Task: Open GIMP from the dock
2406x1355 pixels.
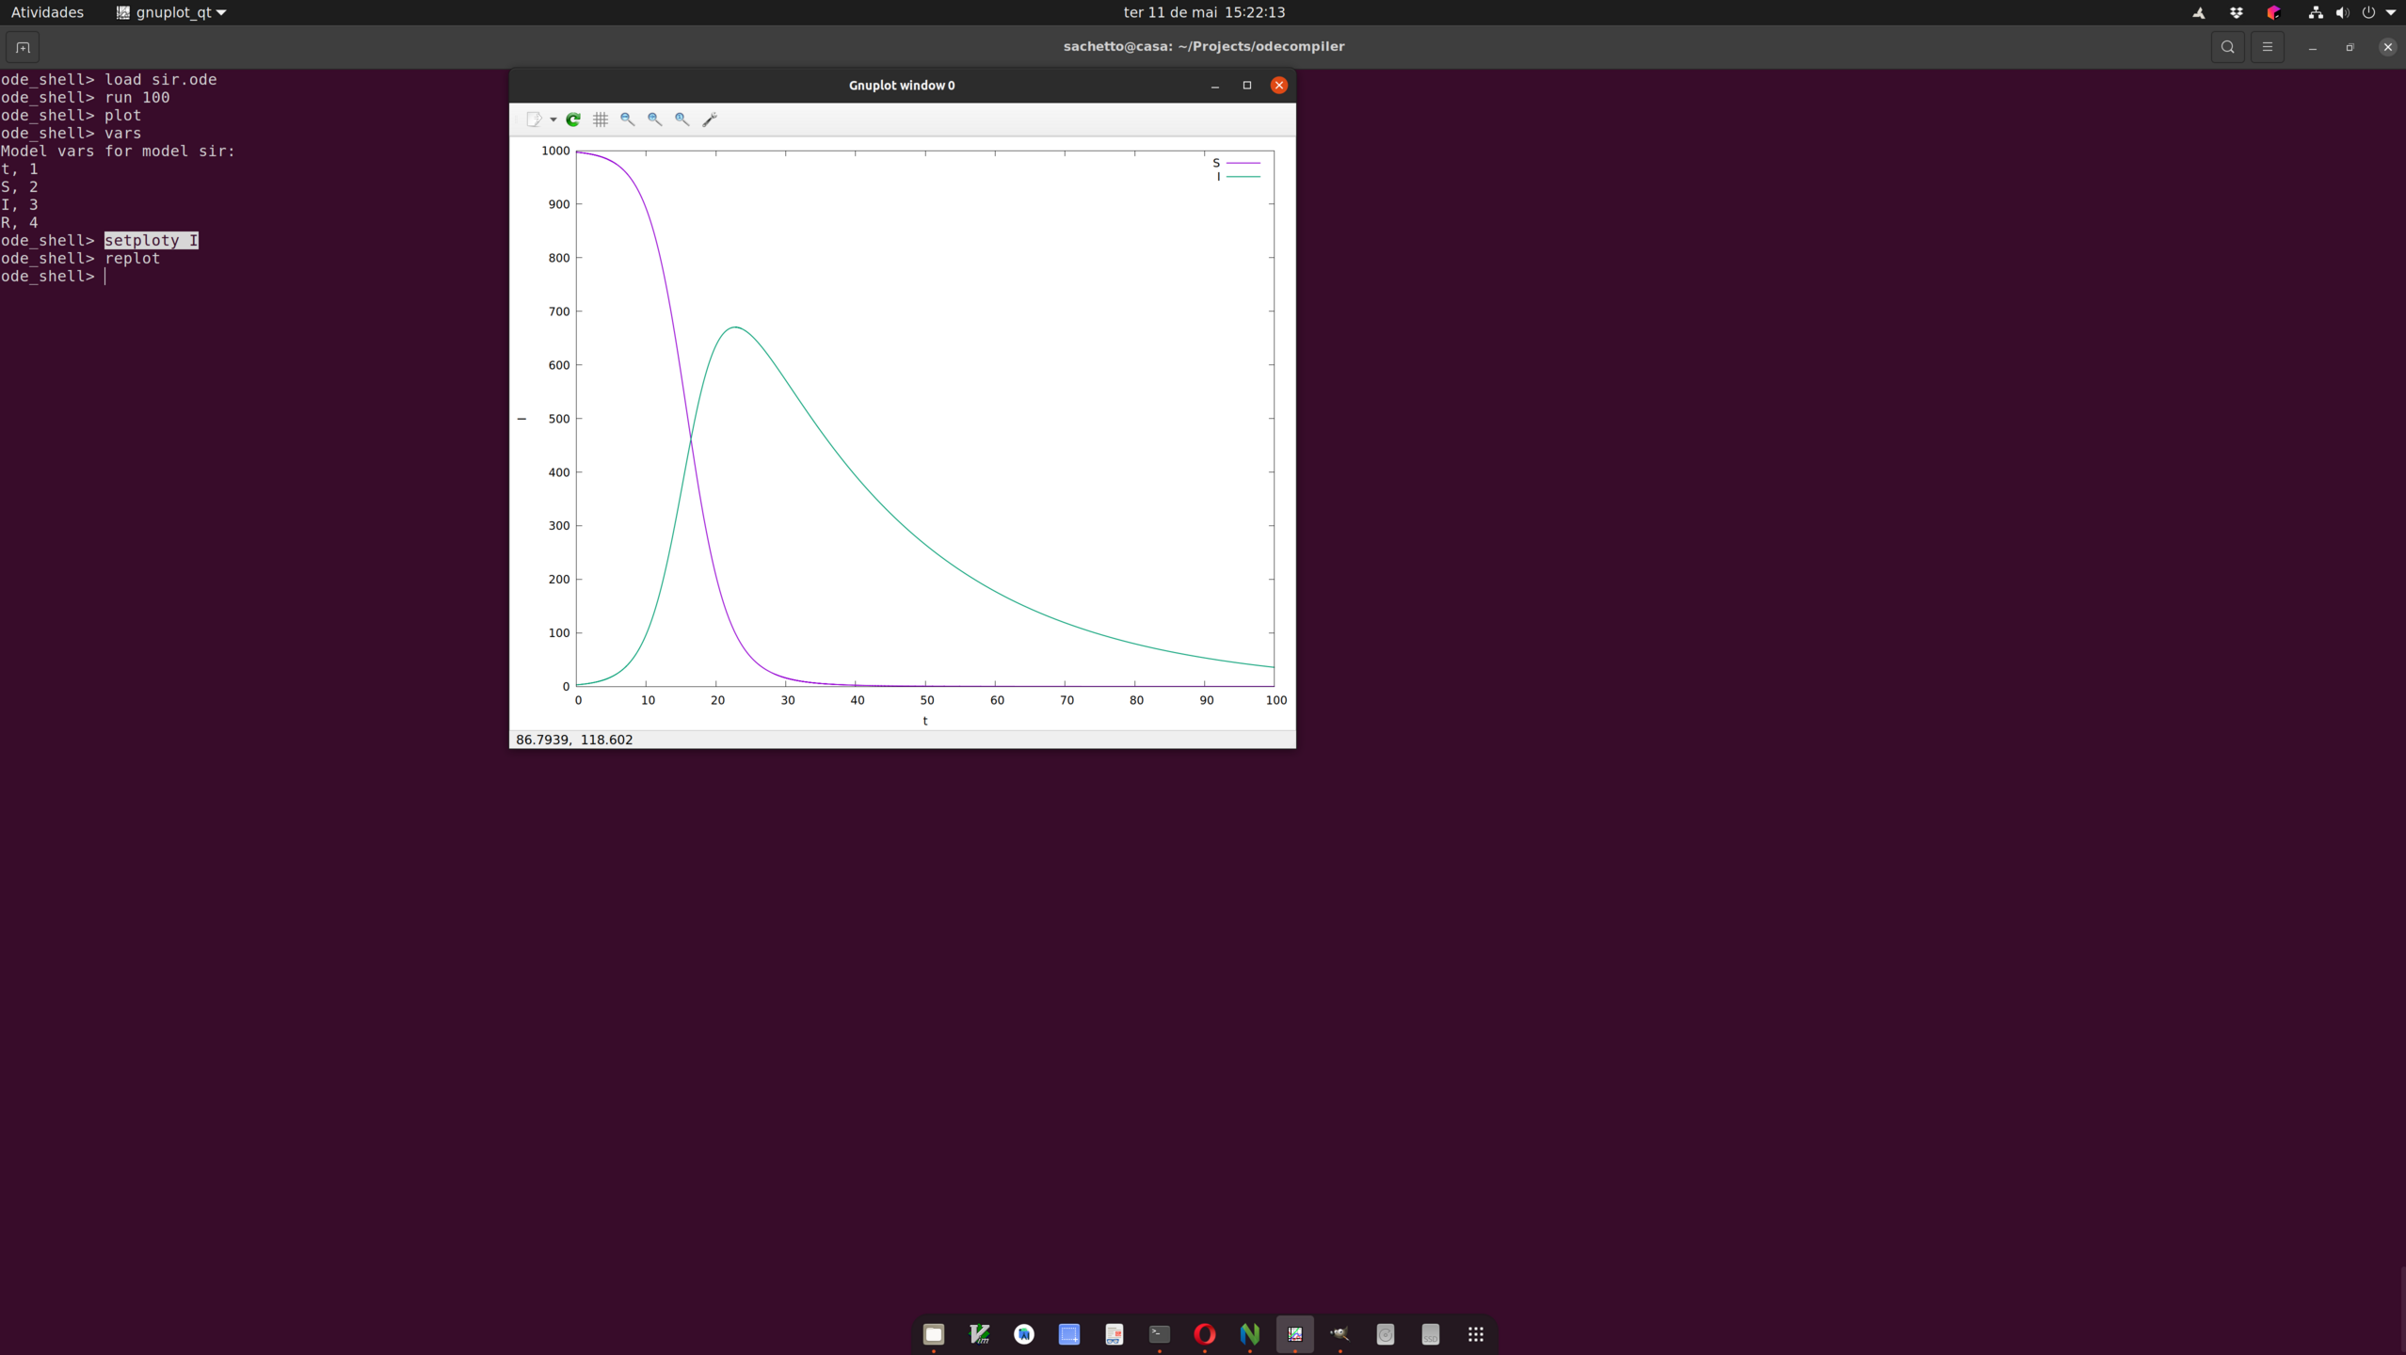Action: (1339, 1334)
